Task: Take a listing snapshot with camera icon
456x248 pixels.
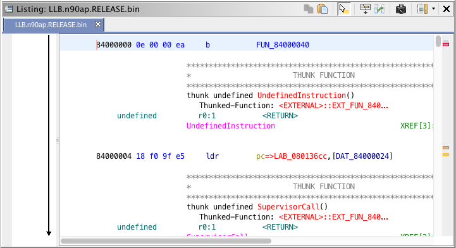Action: 401,9
